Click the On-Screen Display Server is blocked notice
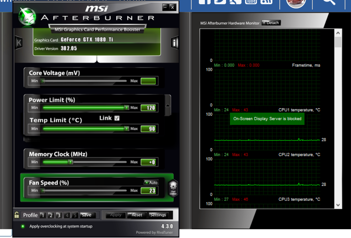351x238 pixels. [x=267, y=119]
